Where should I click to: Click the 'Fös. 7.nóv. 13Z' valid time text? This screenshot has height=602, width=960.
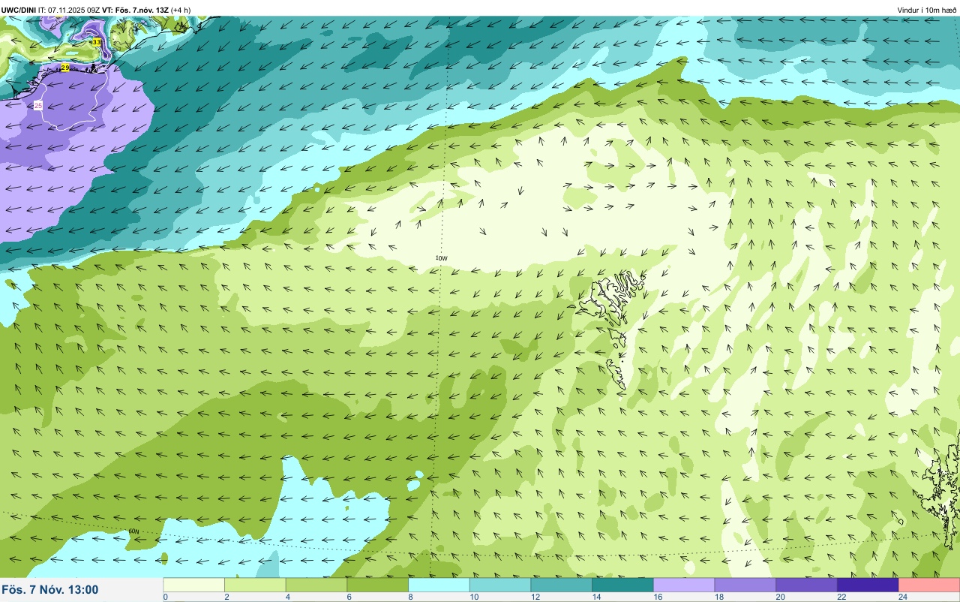142,10
